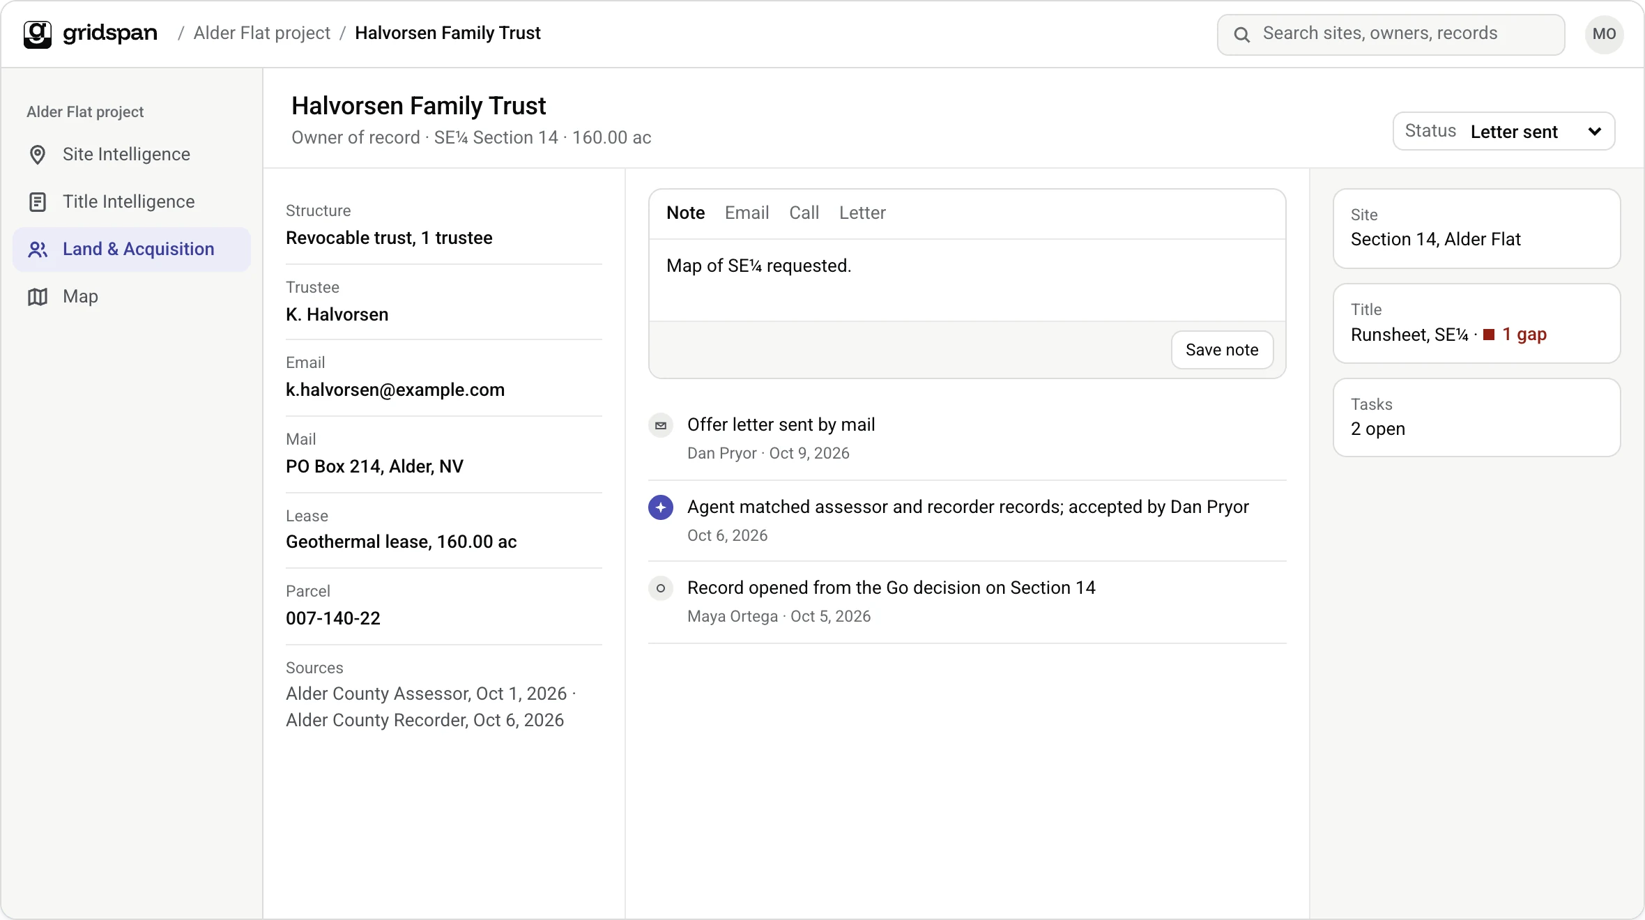Open the Site Section 14 card
Viewport: 1645px width, 920px height.
tap(1476, 229)
